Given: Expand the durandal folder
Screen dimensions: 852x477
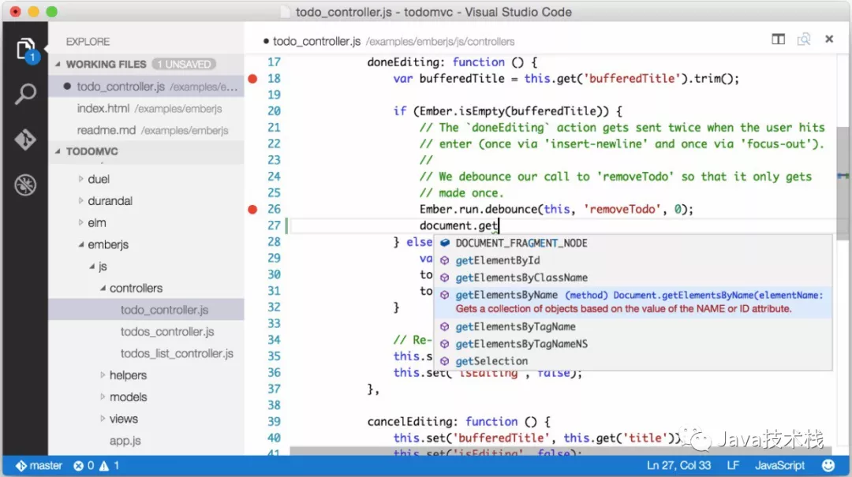Looking at the screenshot, I should tap(80, 200).
